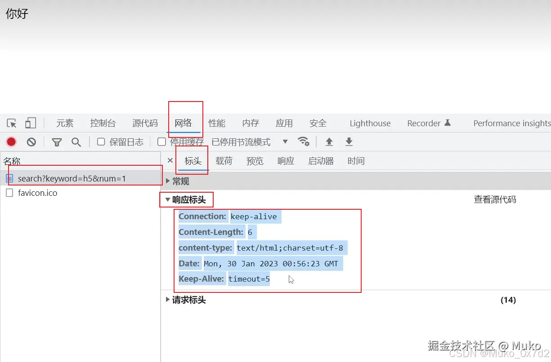Click the keep-alive header value

tap(254, 216)
